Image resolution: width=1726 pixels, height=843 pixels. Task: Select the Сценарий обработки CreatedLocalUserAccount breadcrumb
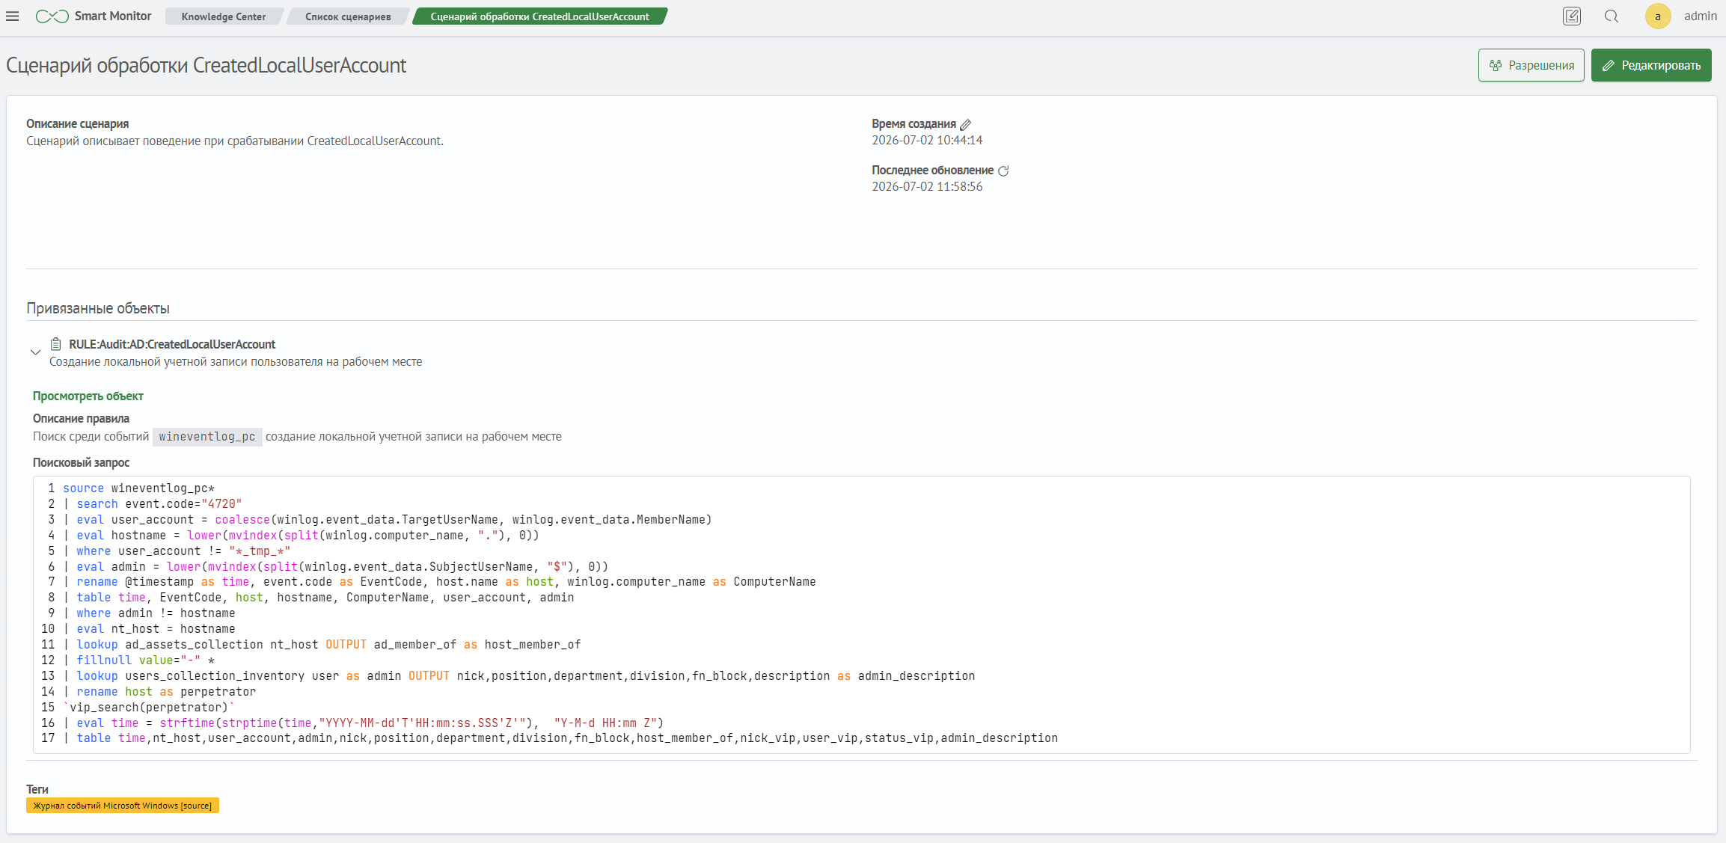coord(539,16)
